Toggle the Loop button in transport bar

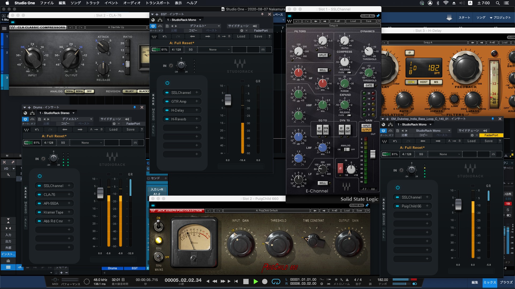(x=276, y=281)
